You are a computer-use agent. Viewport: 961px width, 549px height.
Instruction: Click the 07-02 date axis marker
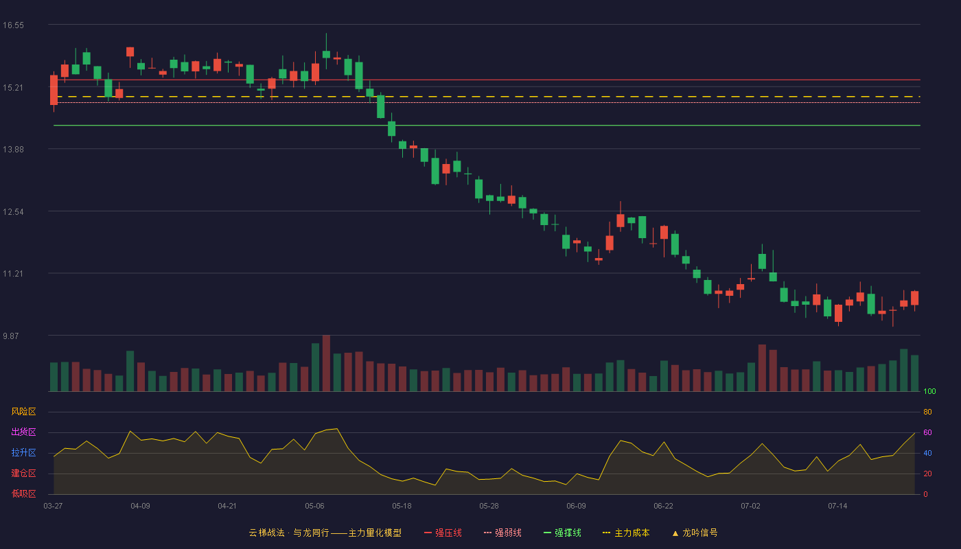[x=750, y=506]
